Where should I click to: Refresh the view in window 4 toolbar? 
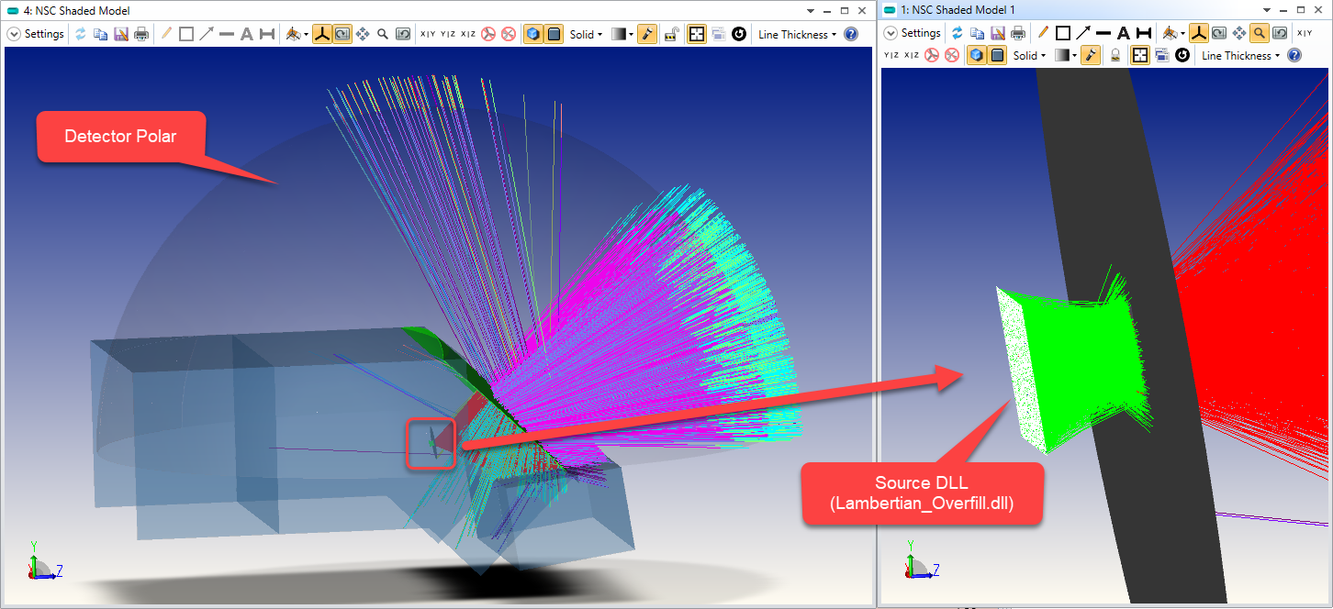tap(81, 34)
